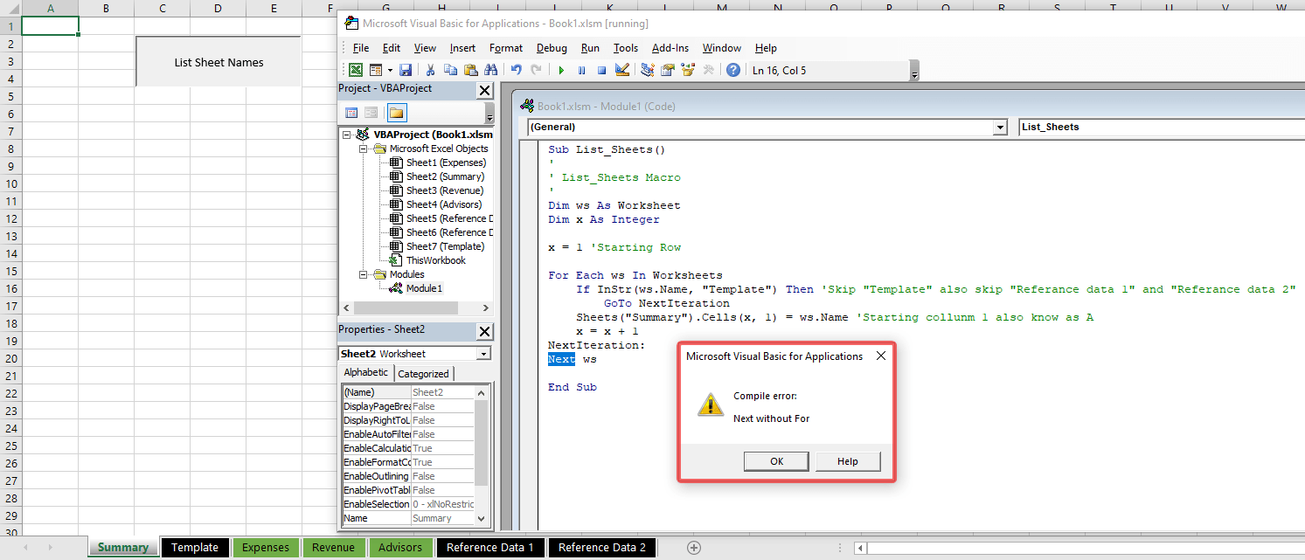Close the Project - VBAProject panel
Viewport: 1305px width, 560px height.
click(x=484, y=90)
